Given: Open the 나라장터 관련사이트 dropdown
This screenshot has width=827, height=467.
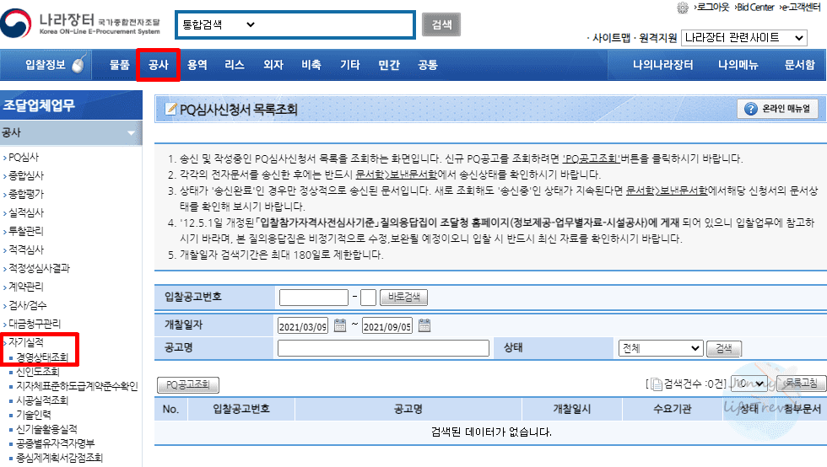Looking at the screenshot, I should coord(743,37).
